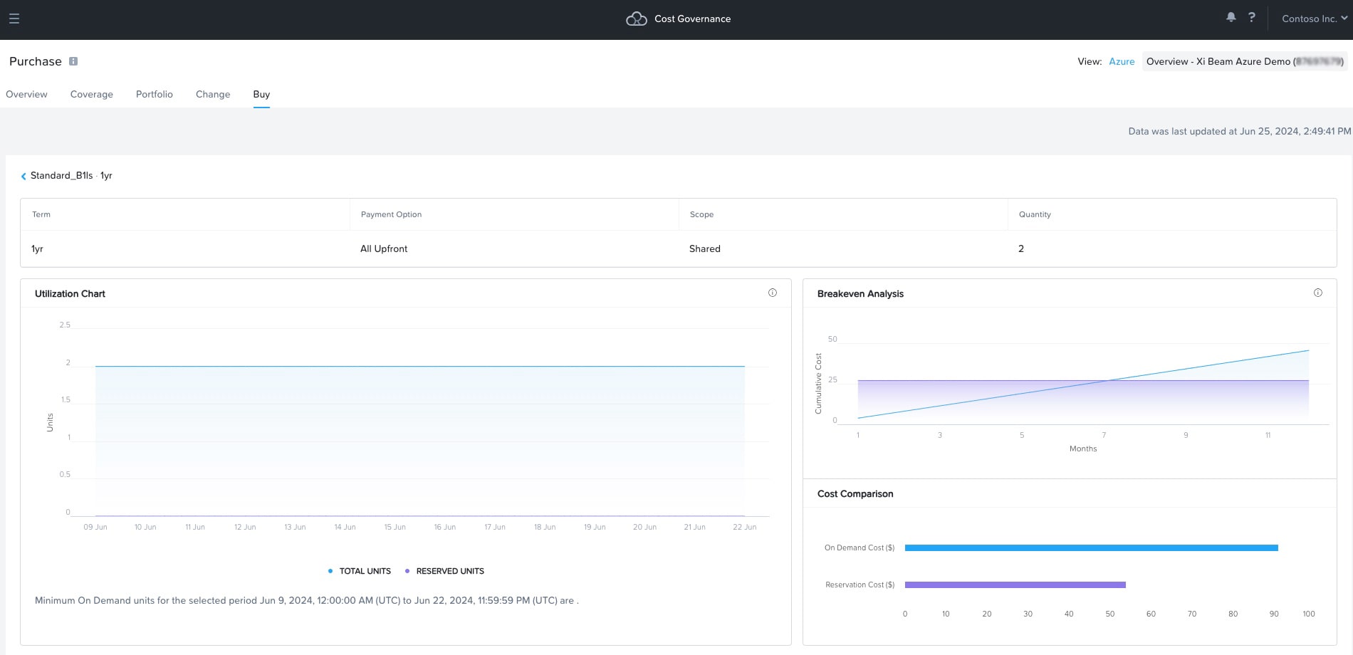Go back using the Standard_B1ls chevron
The image size is (1353, 655).
pos(23,176)
